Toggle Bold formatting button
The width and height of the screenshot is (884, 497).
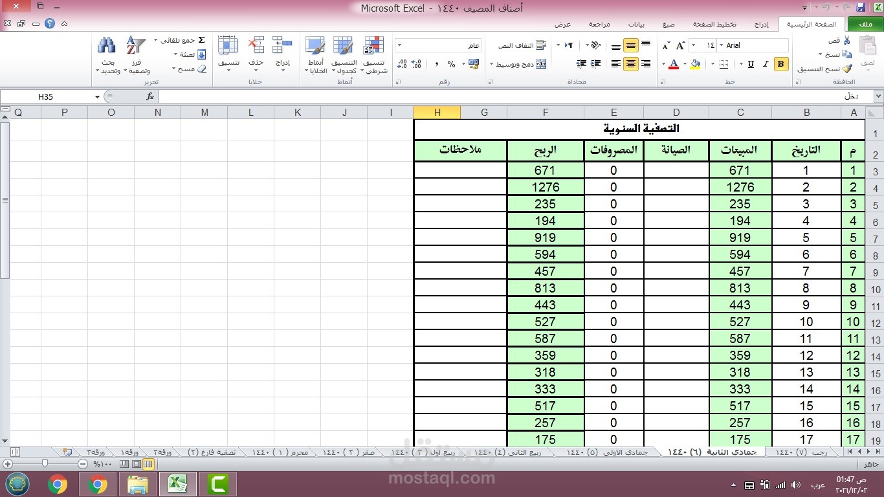(781, 63)
